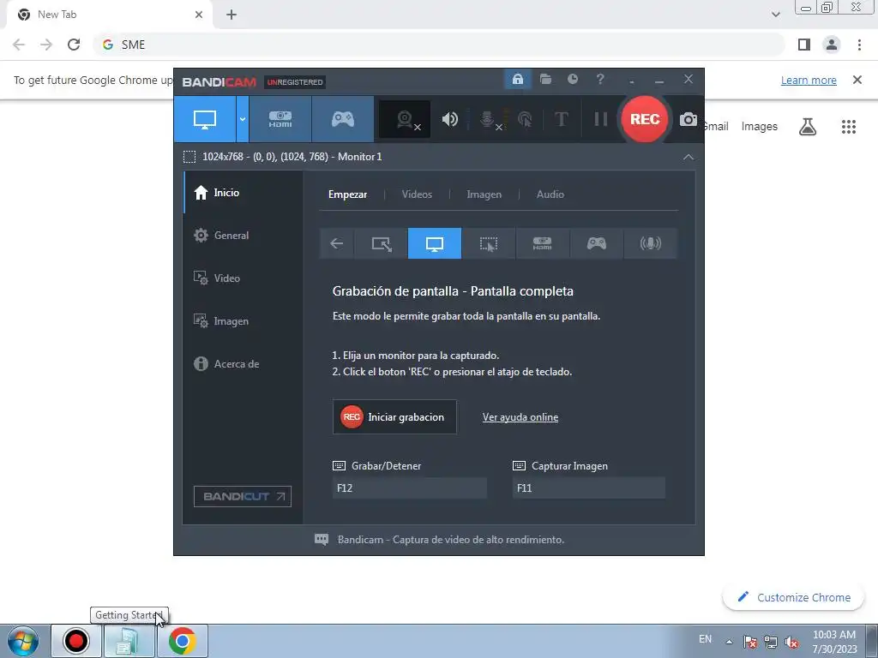This screenshot has height=658, width=878.
Task: Select the Videos tab
Action: click(417, 194)
